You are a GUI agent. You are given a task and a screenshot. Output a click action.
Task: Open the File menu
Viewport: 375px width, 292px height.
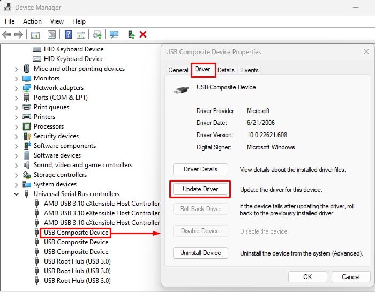click(x=10, y=21)
